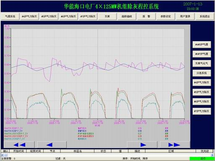Open 气源系统 in the top toolbar
The image size is (215, 161).
click(x=10, y=16)
